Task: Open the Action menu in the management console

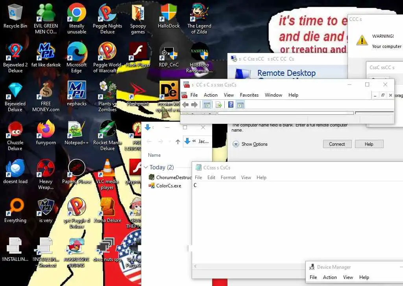Action: [211, 95]
